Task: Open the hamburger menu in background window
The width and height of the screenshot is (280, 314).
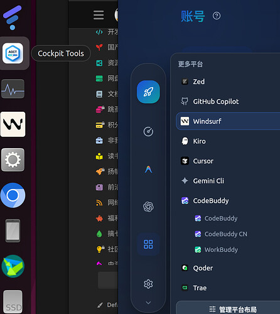Action: click(99, 15)
